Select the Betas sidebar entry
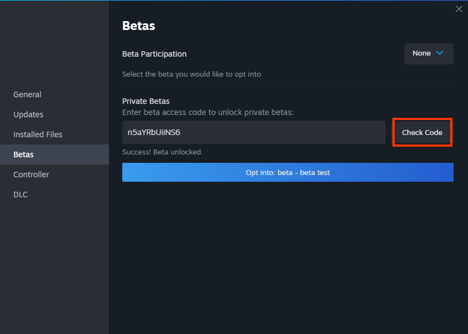468x334 pixels. (54, 154)
